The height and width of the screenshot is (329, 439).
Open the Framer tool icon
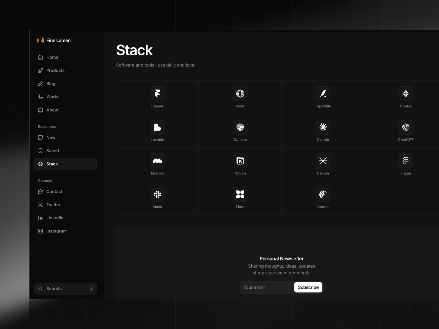pyautogui.click(x=157, y=93)
